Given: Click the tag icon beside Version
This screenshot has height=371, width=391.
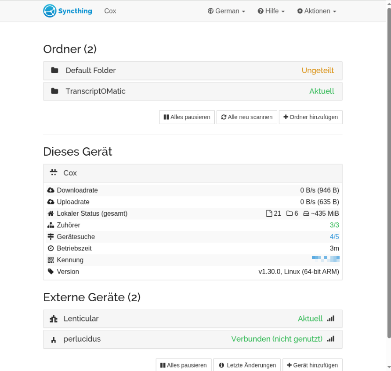Looking at the screenshot, I should [x=50, y=271].
